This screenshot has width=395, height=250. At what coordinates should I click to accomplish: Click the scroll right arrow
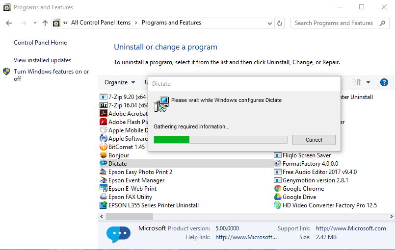[391, 216]
